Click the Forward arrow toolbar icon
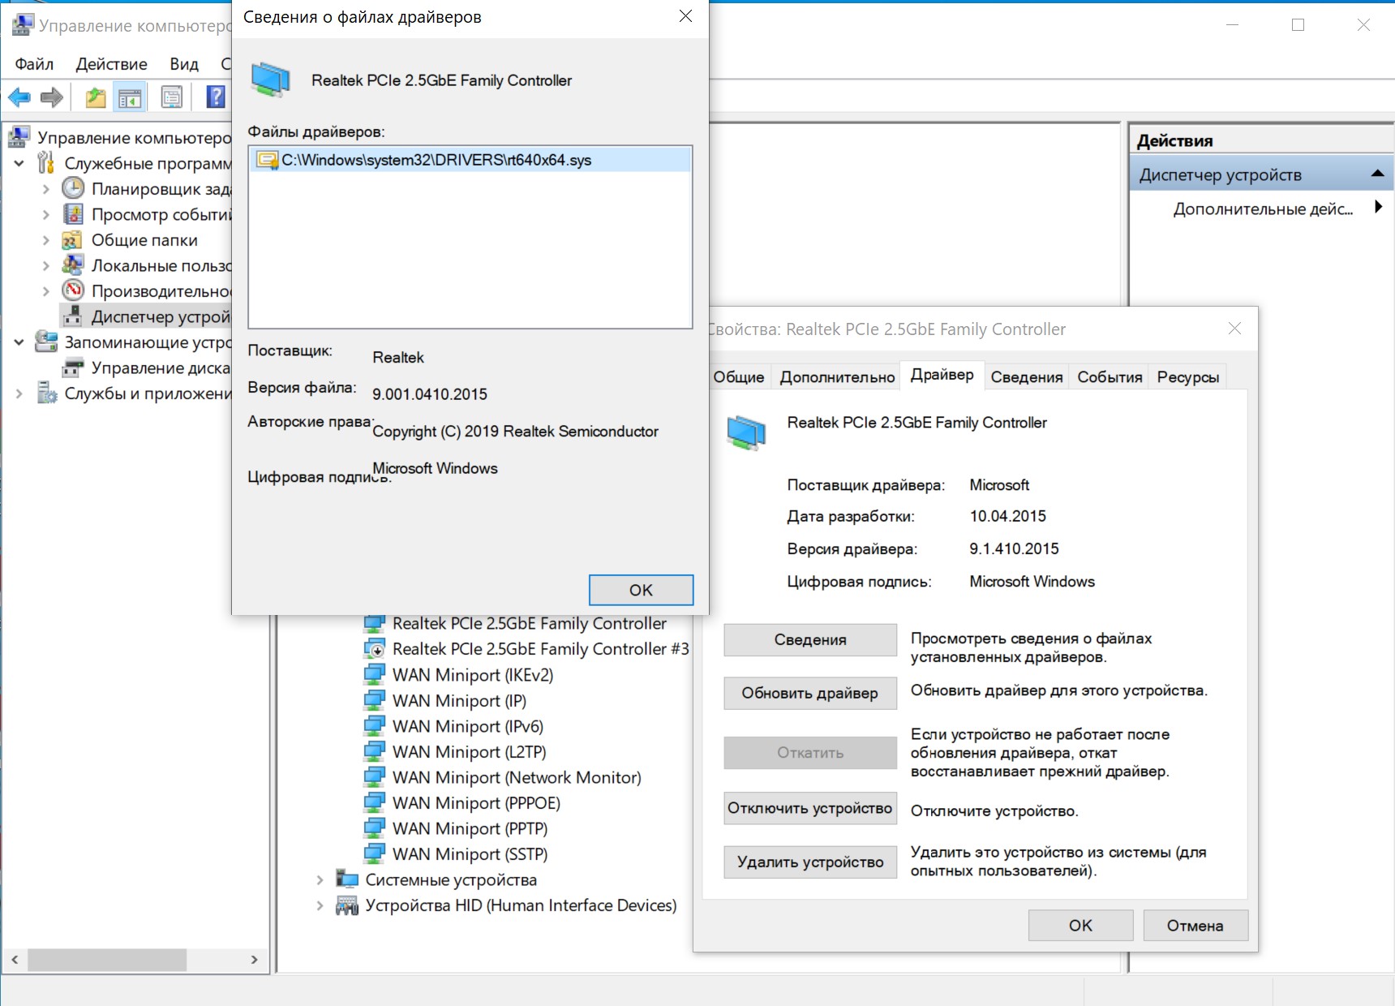The width and height of the screenshot is (1395, 1006). click(52, 98)
